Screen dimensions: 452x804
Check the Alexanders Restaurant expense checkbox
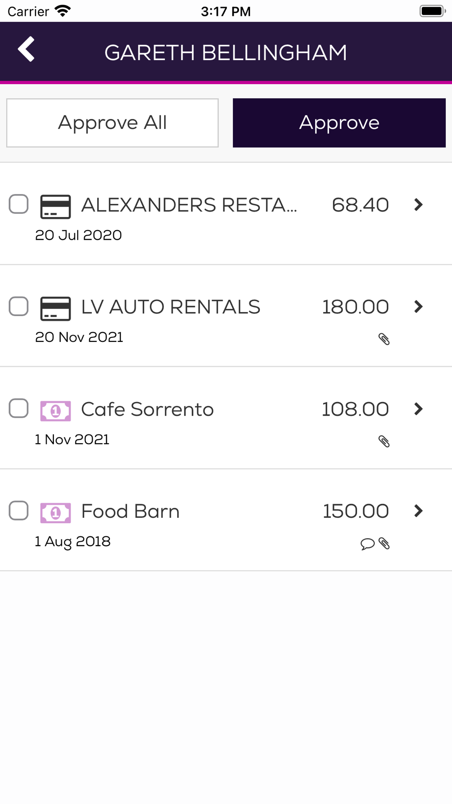pos(19,204)
